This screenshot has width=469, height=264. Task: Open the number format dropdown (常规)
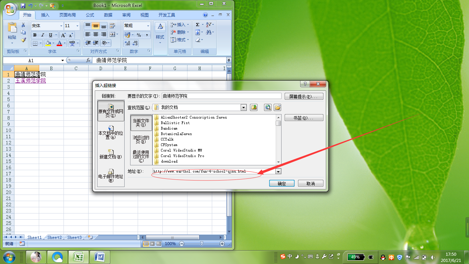point(148,26)
